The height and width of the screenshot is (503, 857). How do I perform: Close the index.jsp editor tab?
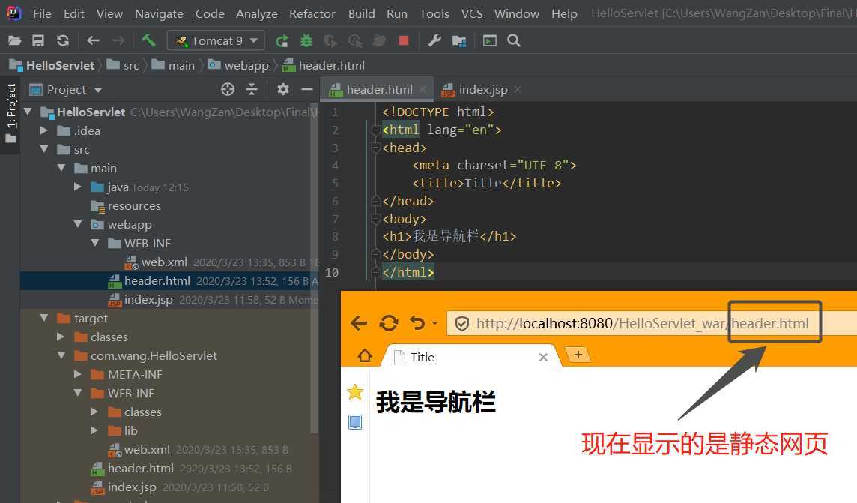[x=517, y=89]
